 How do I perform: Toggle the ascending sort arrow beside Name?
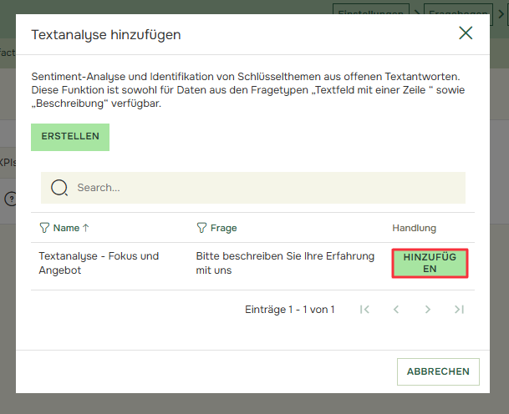[x=86, y=228]
